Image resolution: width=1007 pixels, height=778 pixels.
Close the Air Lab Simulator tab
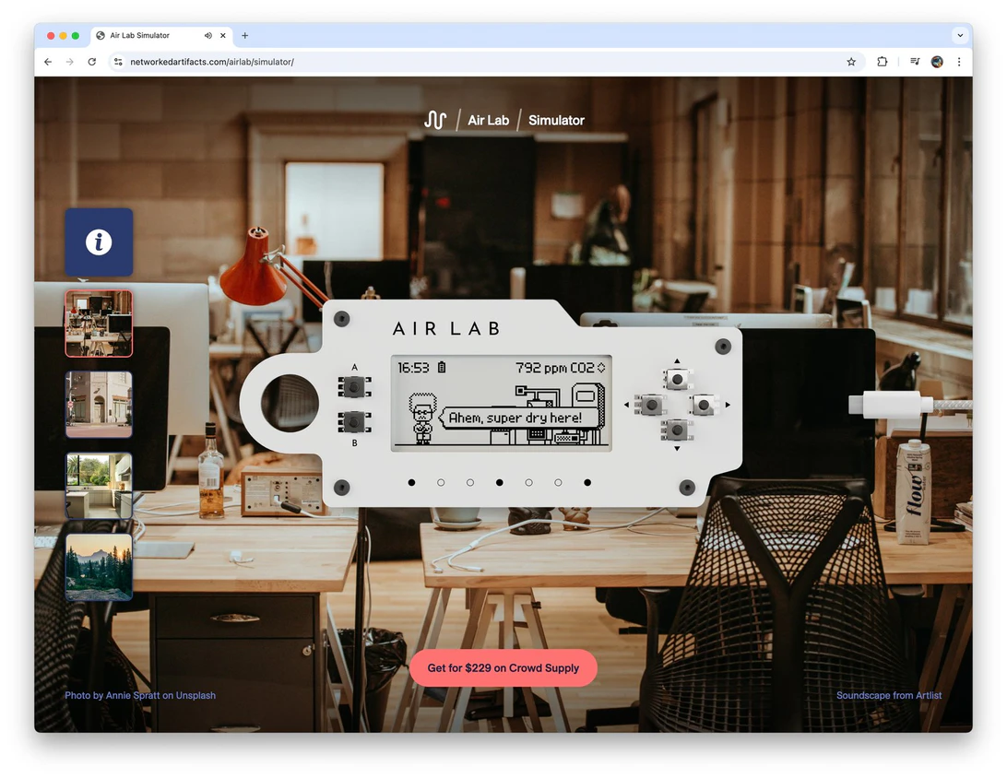(x=223, y=35)
